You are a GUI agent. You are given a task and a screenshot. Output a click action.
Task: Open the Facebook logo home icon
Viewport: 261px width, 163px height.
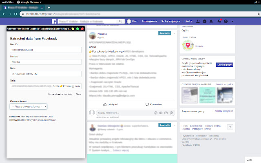(54, 21)
